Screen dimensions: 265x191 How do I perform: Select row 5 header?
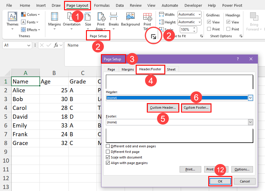[x=6, y=117]
